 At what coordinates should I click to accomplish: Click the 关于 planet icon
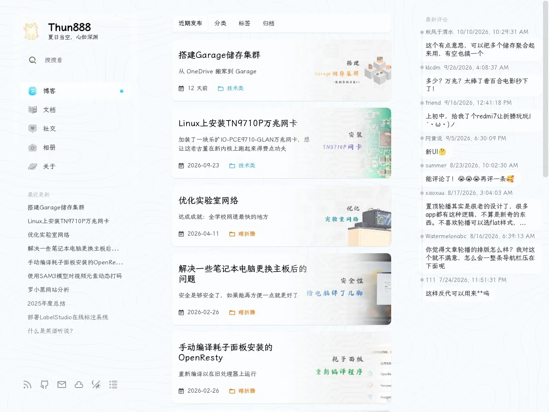pyautogui.click(x=33, y=167)
